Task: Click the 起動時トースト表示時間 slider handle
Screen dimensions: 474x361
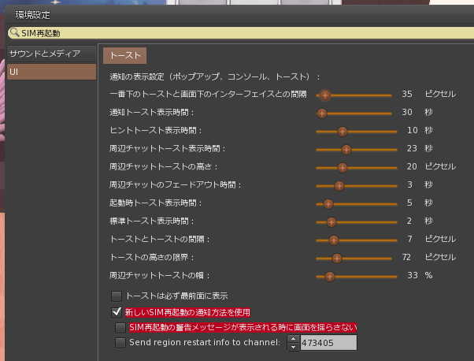Action: (x=329, y=203)
